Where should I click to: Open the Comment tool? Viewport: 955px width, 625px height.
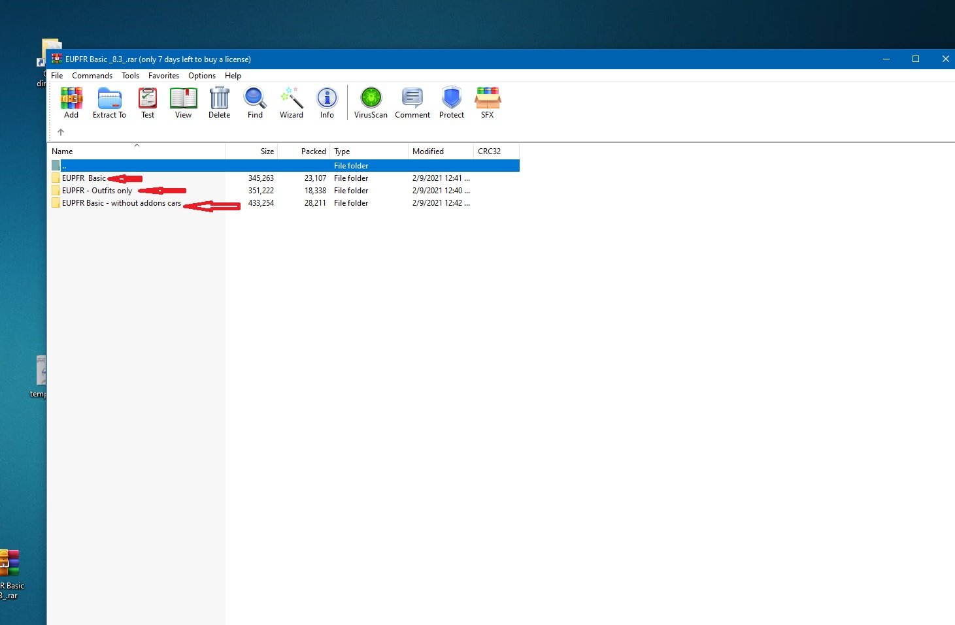412,103
